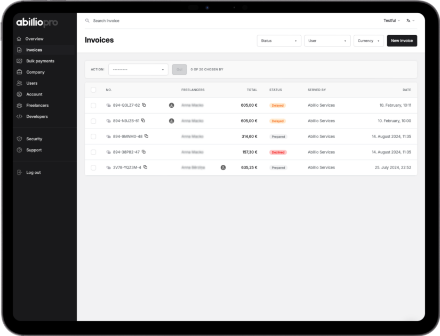Click the TOTAL column header
The height and width of the screenshot is (336, 440).
(x=252, y=90)
